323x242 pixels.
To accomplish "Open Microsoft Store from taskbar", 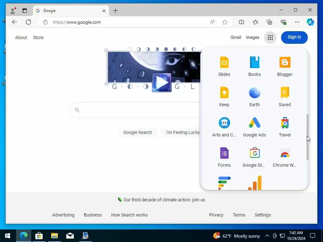I will click(x=39, y=236).
